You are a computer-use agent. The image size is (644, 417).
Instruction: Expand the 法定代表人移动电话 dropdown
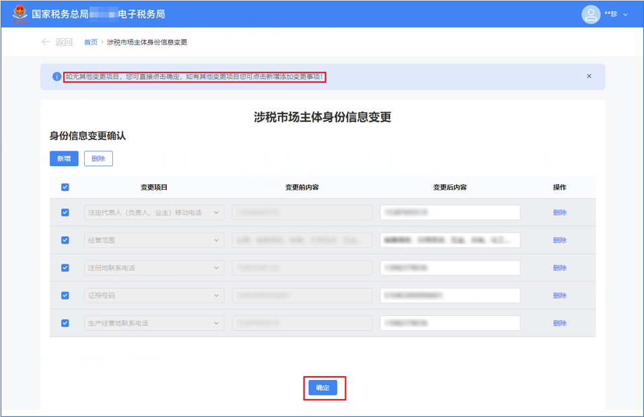coord(217,213)
